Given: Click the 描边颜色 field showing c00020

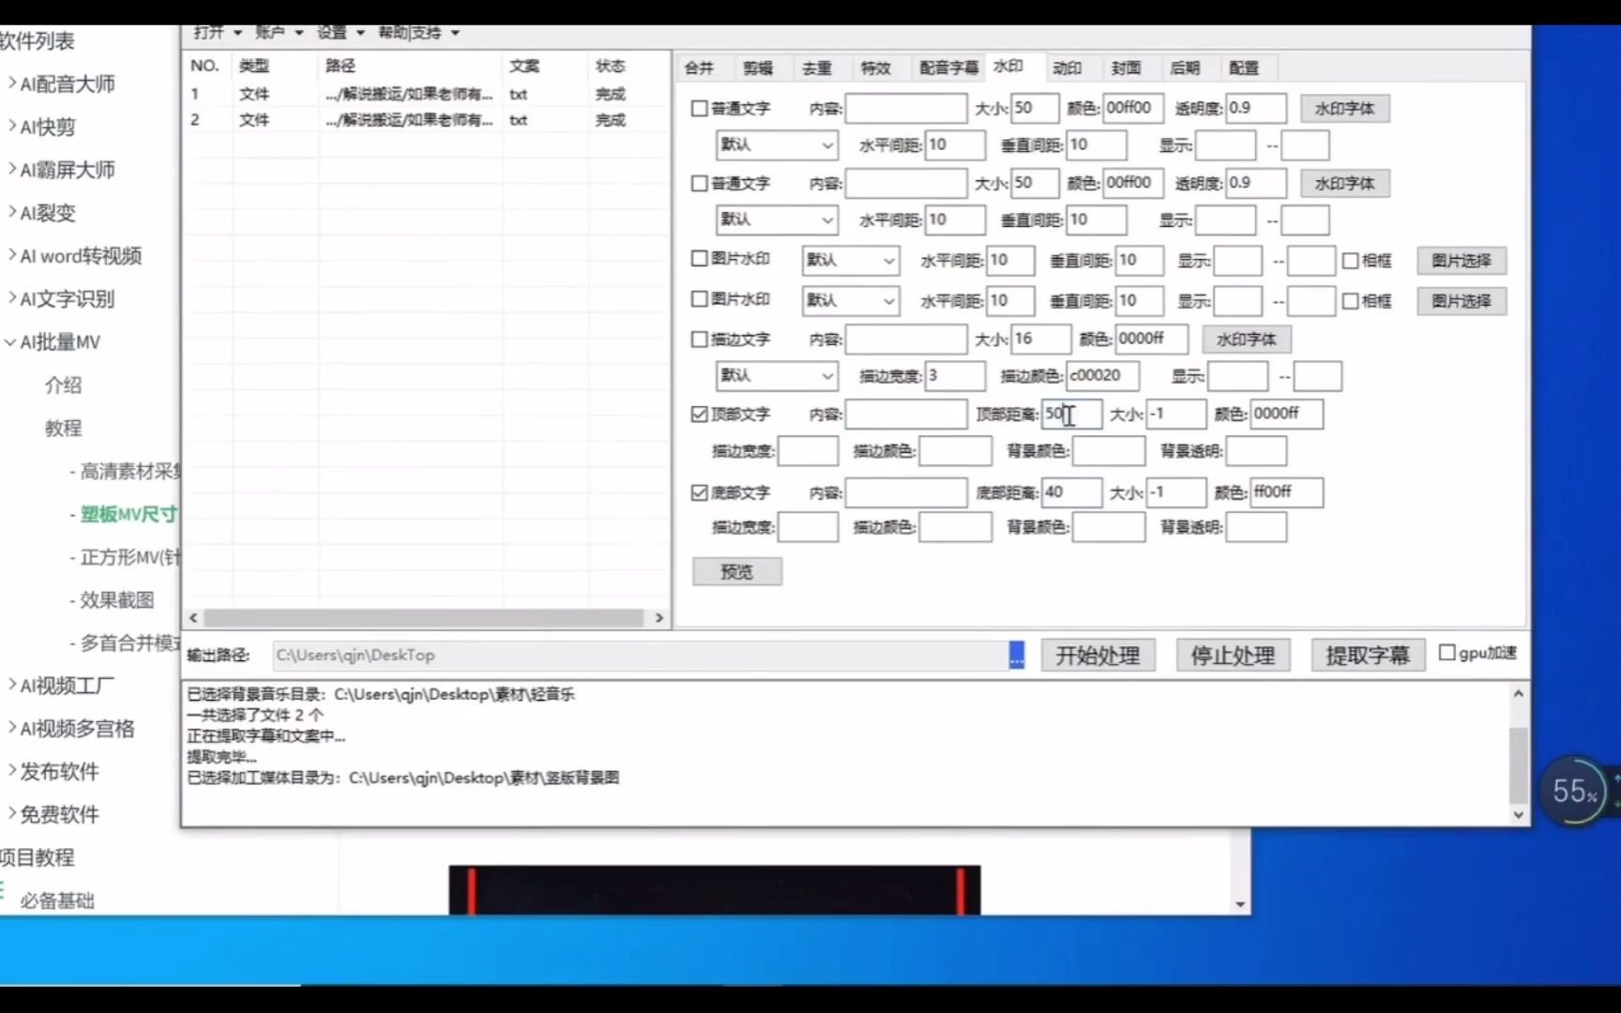Looking at the screenshot, I should [1103, 376].
